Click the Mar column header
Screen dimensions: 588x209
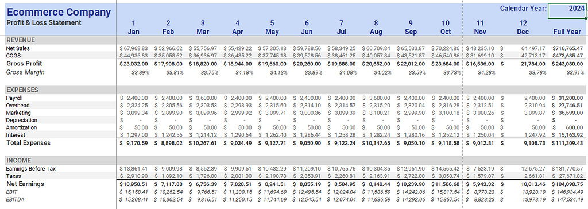coord(203,32)
